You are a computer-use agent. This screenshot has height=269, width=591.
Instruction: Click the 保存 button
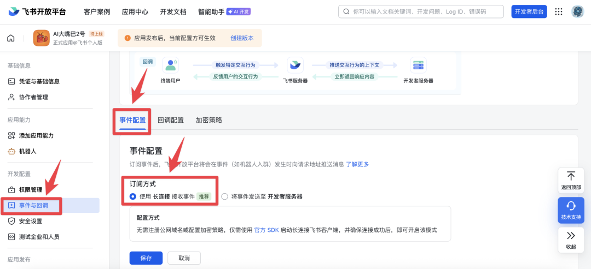146,258
